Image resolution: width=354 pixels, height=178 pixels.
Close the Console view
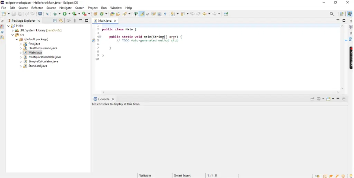[113, 99]
